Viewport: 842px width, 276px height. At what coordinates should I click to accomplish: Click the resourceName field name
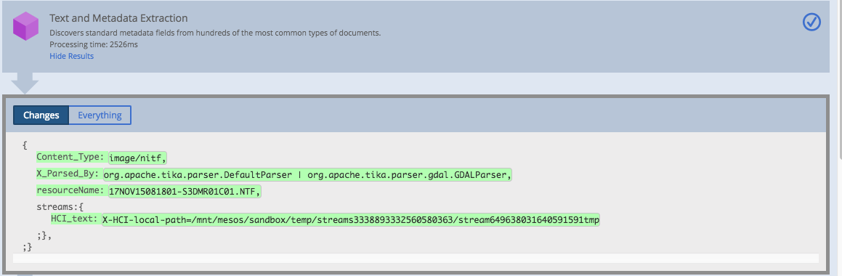70,190
